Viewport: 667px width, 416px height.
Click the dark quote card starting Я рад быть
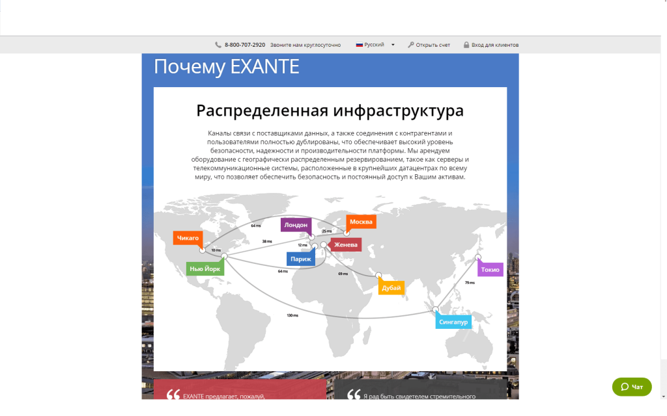[x=421, y=389]
